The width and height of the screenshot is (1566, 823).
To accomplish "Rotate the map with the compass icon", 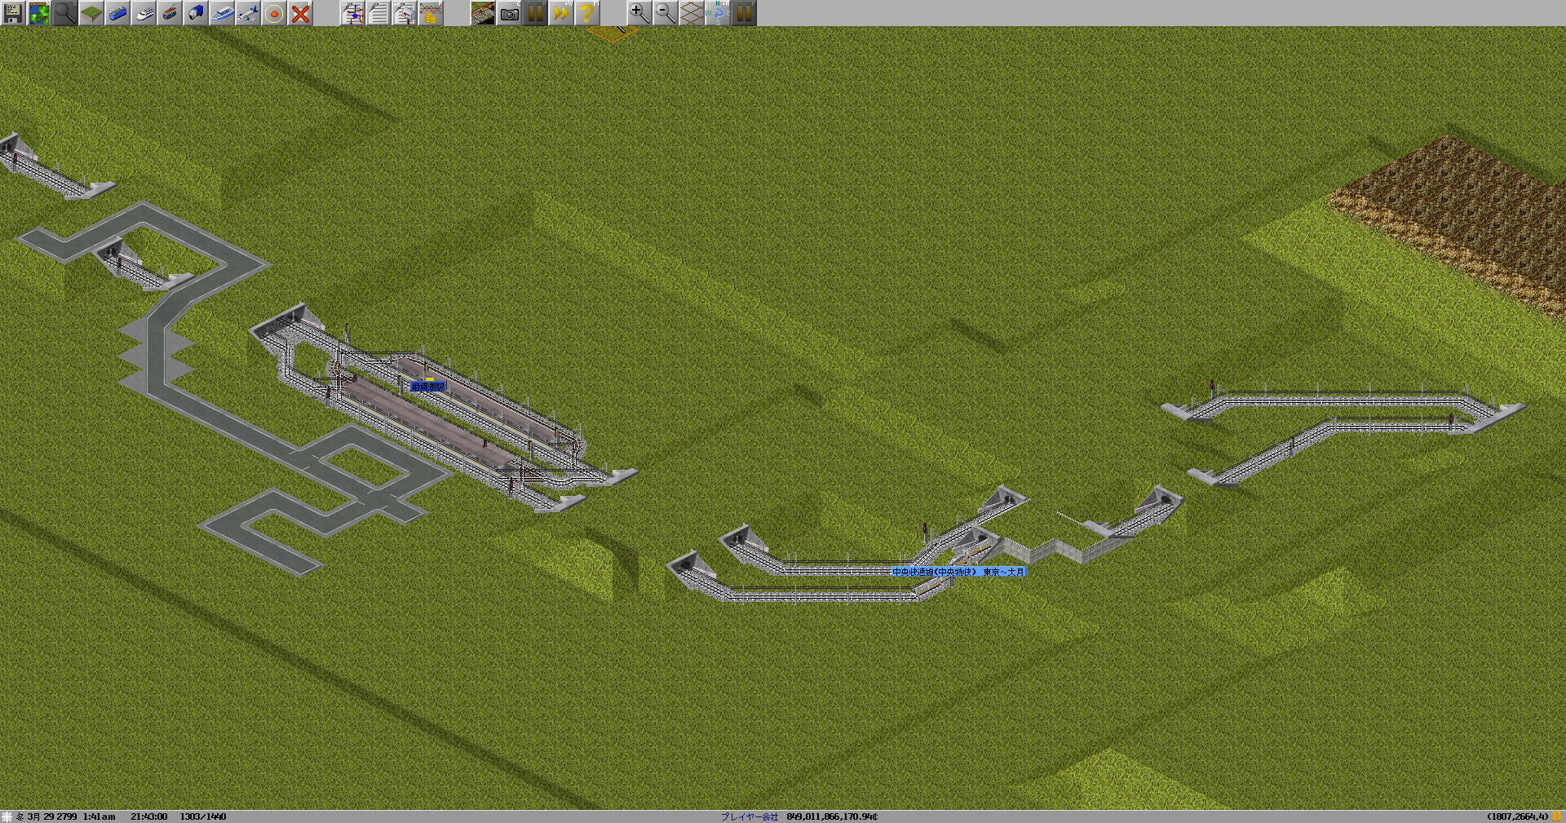I will tap(718, 13).
